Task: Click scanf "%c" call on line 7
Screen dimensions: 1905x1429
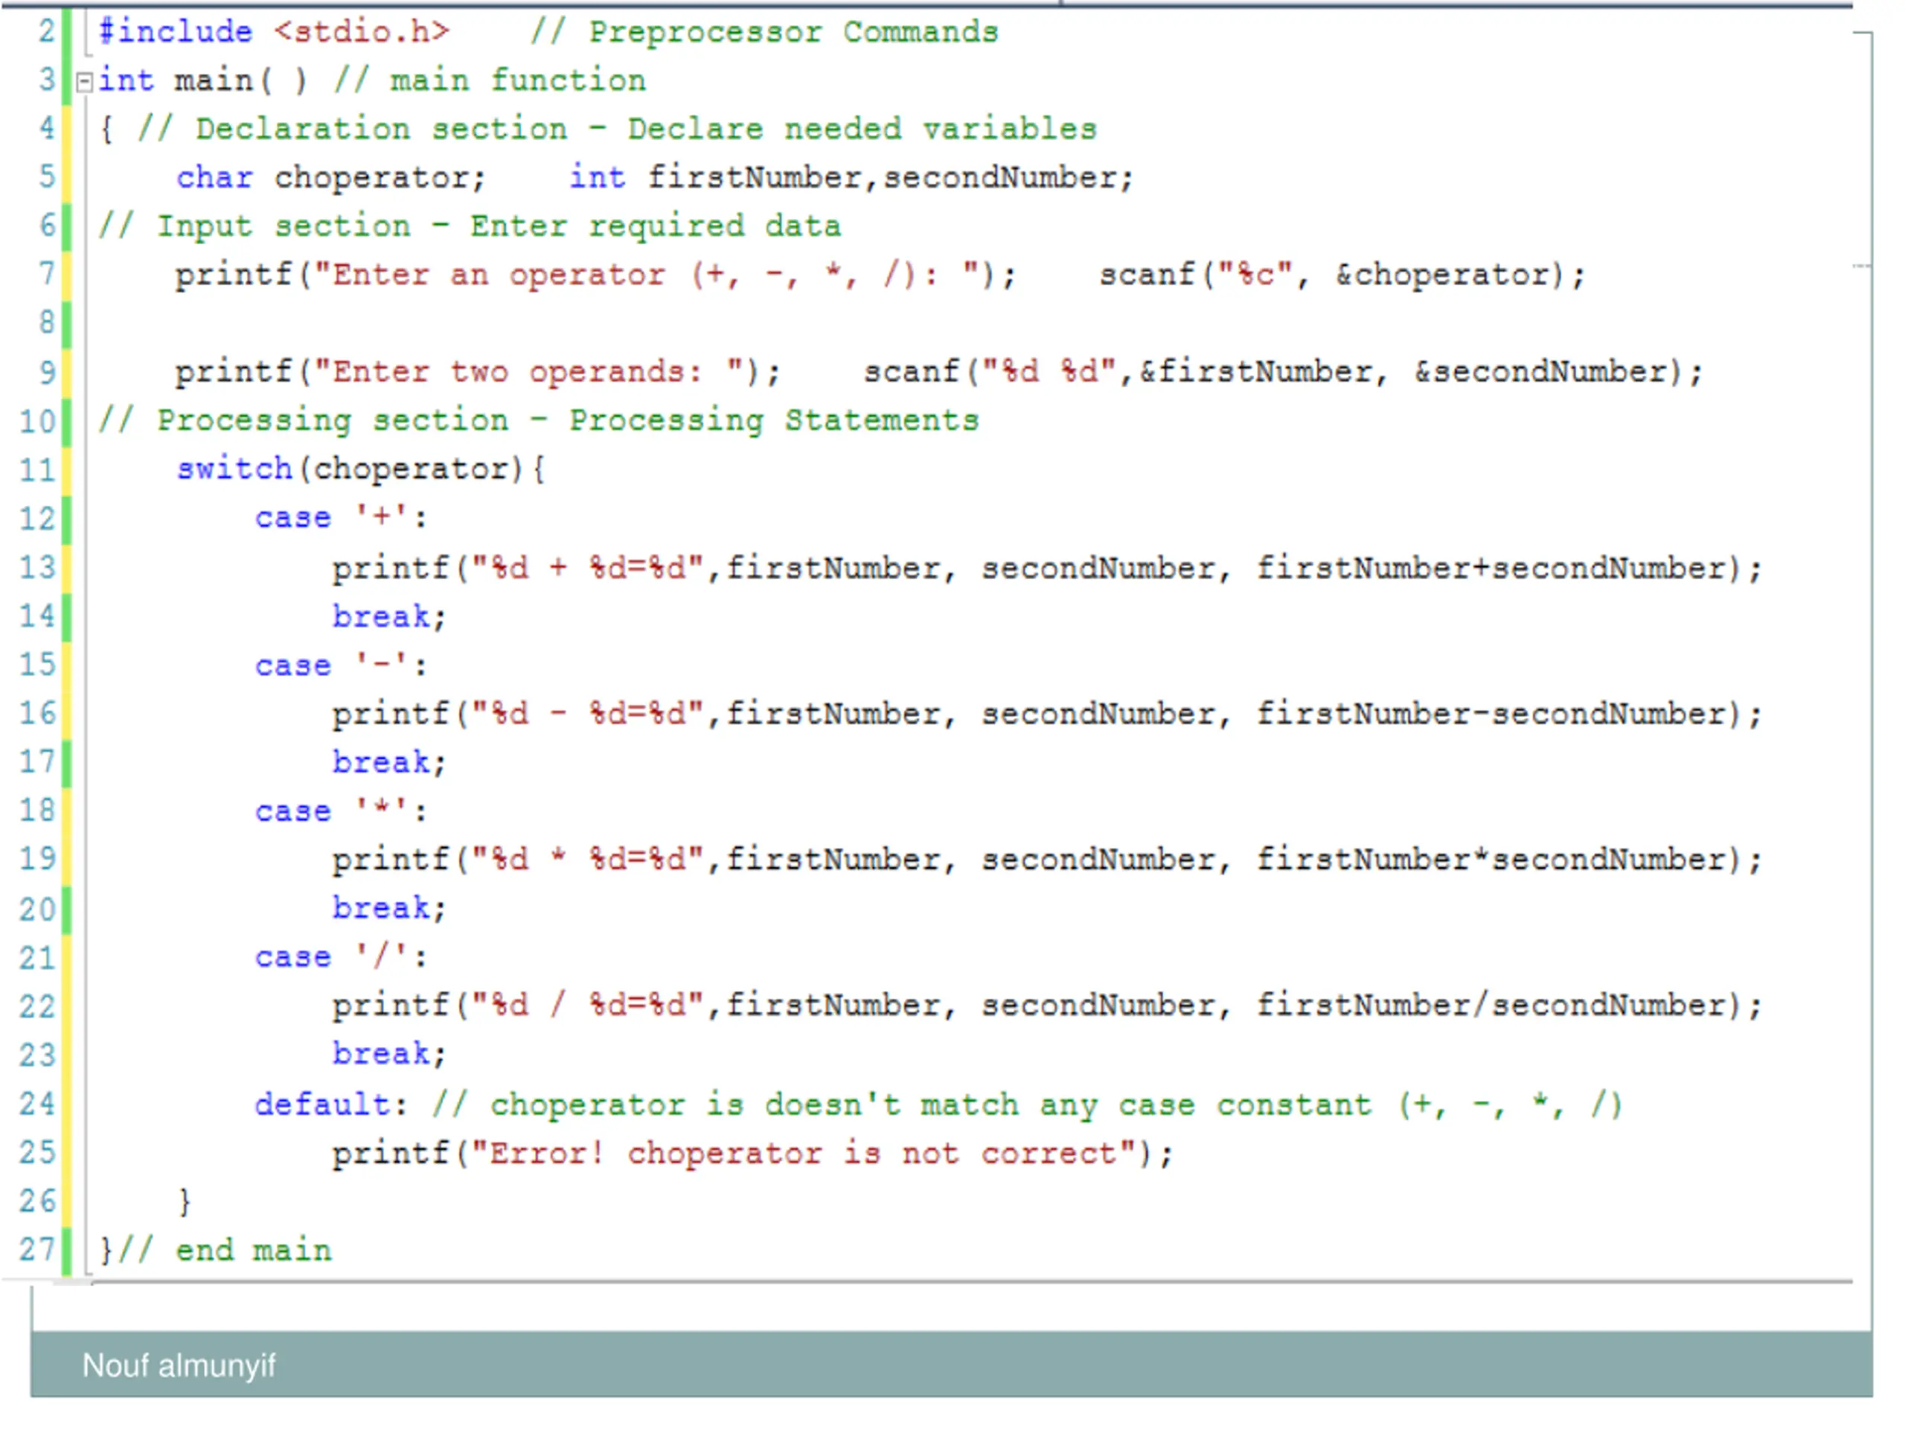Action: point(1342,275)
